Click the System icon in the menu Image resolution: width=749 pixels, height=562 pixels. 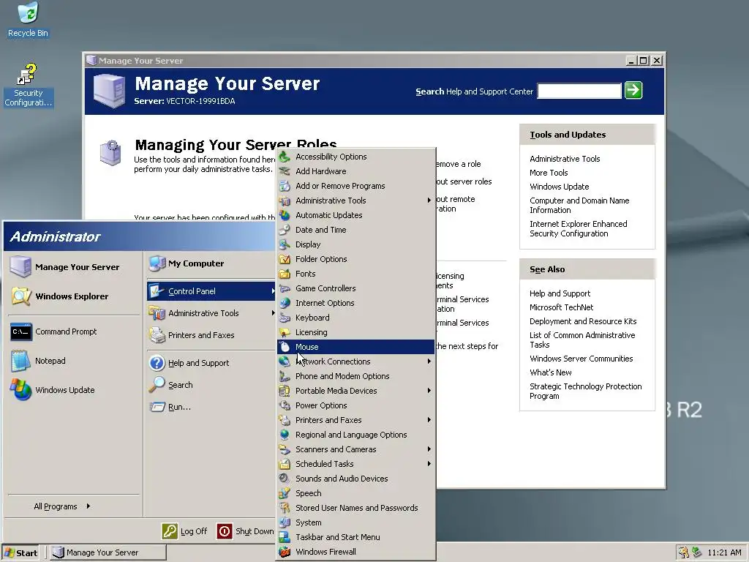click(285, 522)
